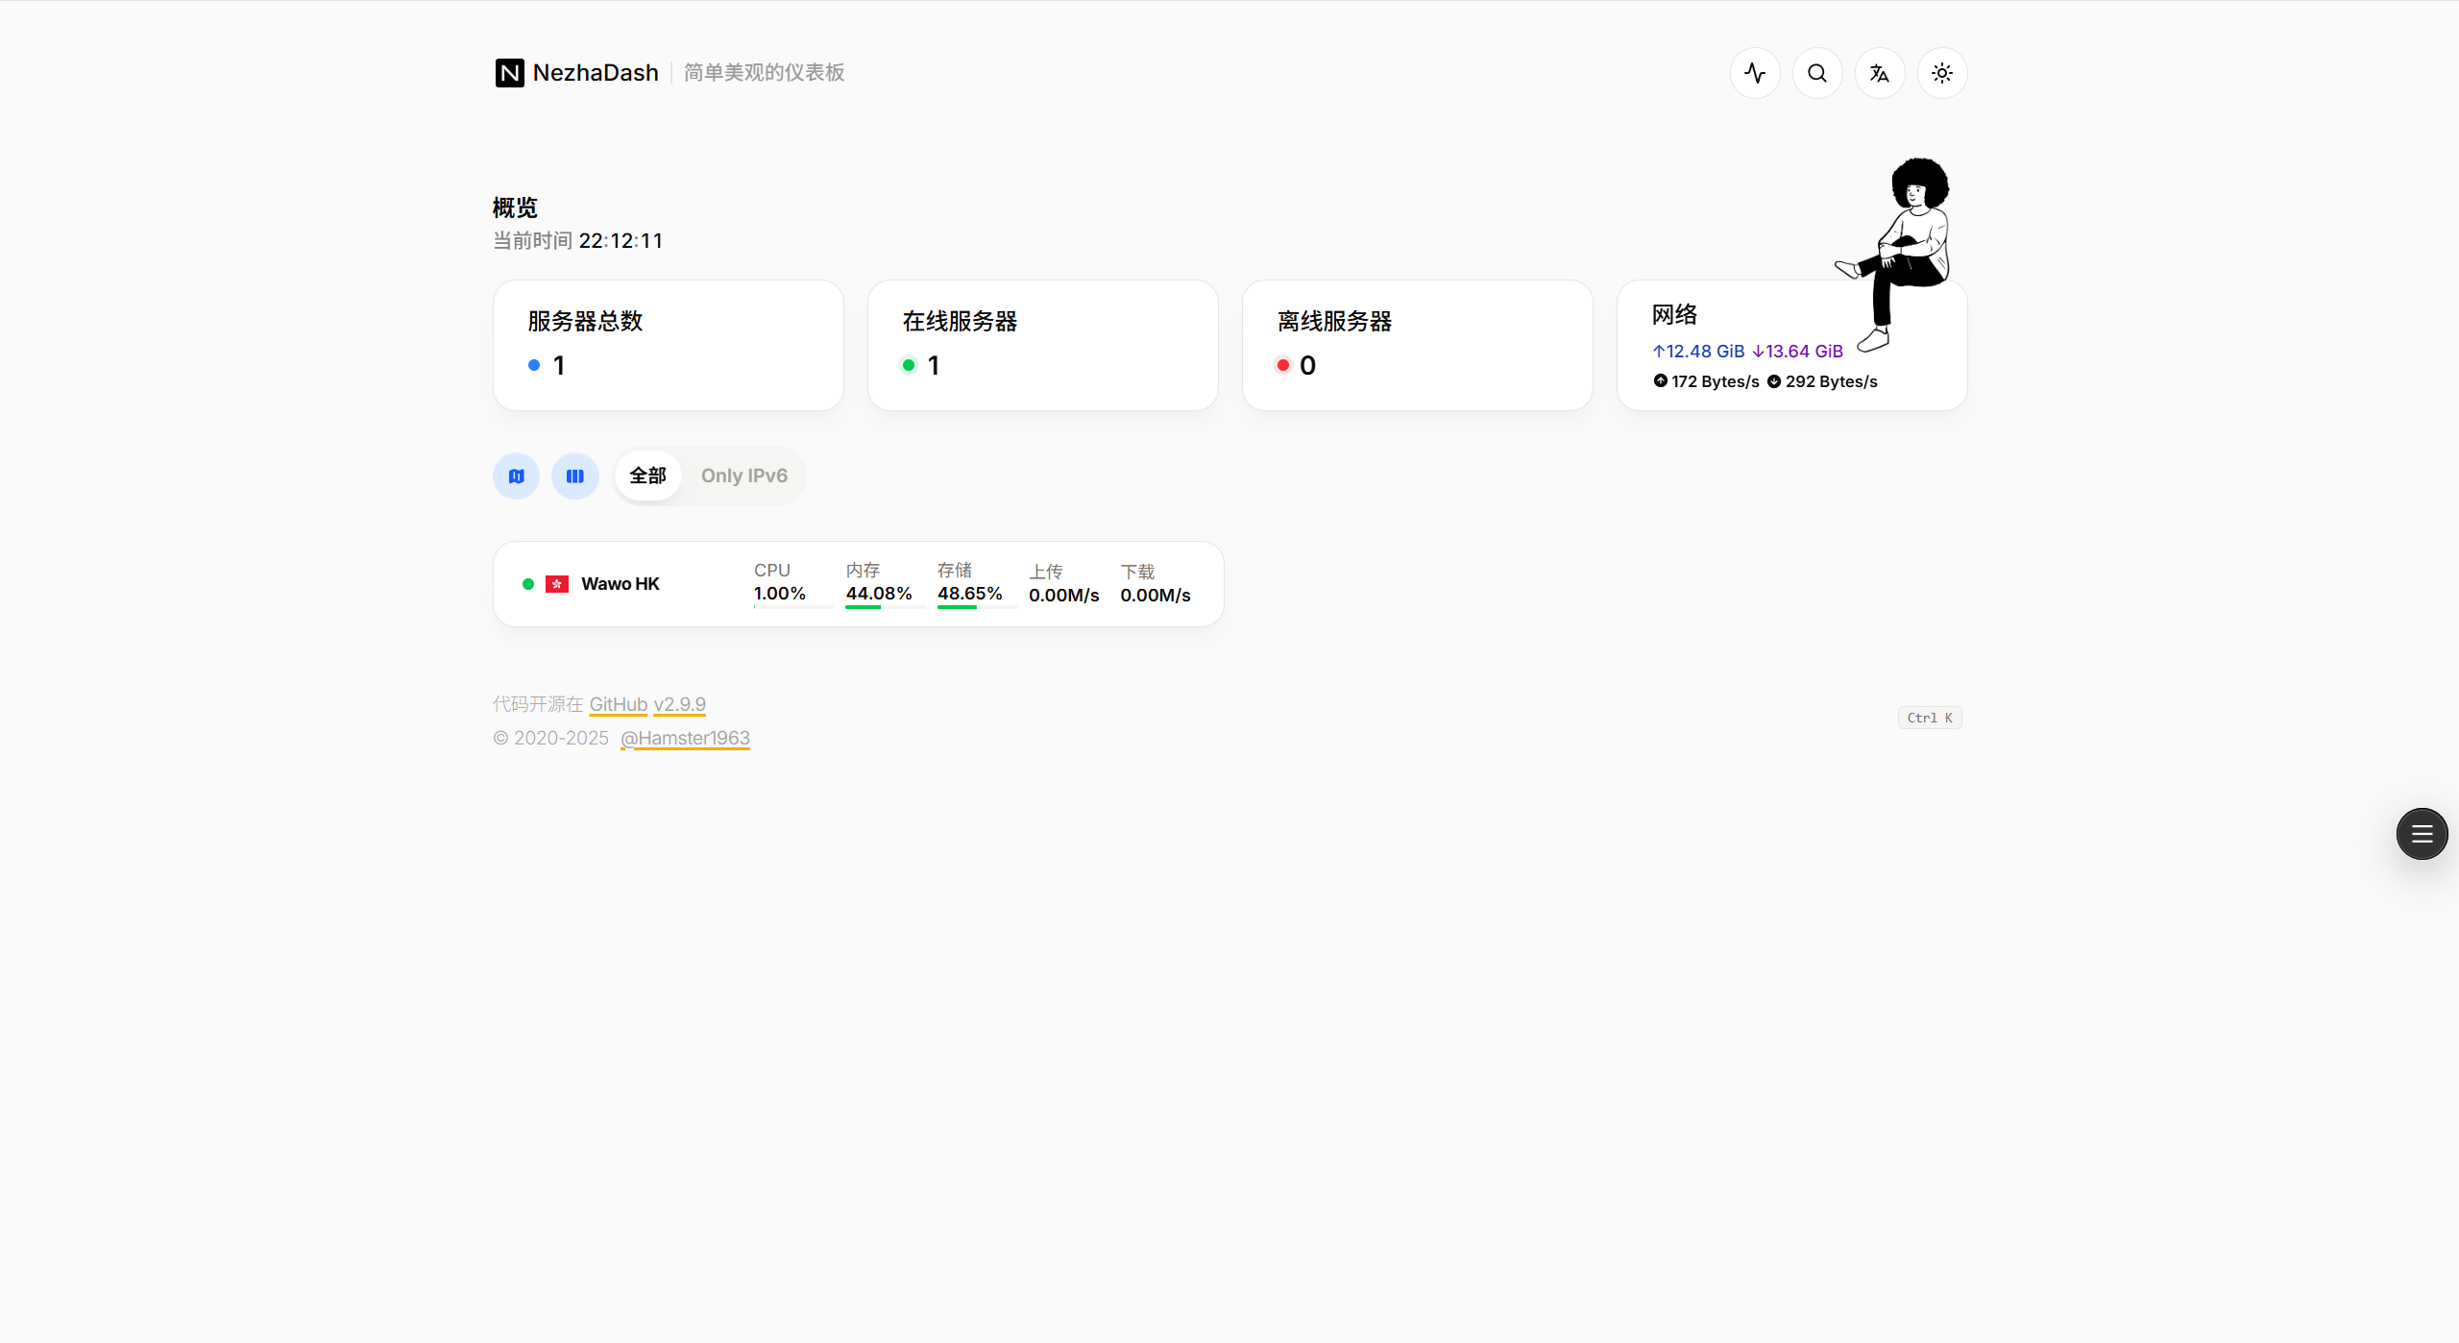Image resolution: width=2459 pixels, height=1343 pixels.
Task: Open the v2.9.9 version link
Action: [679, 704]
